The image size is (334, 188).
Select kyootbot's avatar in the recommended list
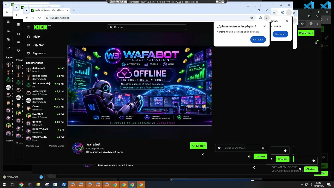coord(28,116)
